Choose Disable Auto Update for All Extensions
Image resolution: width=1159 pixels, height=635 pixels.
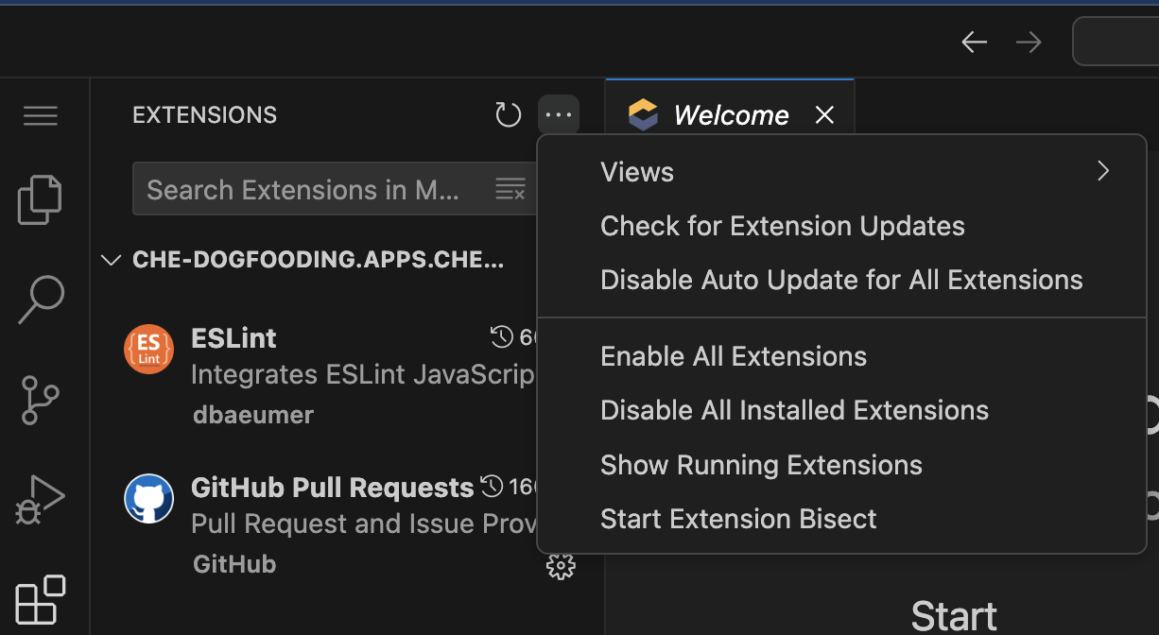[841, 281]
